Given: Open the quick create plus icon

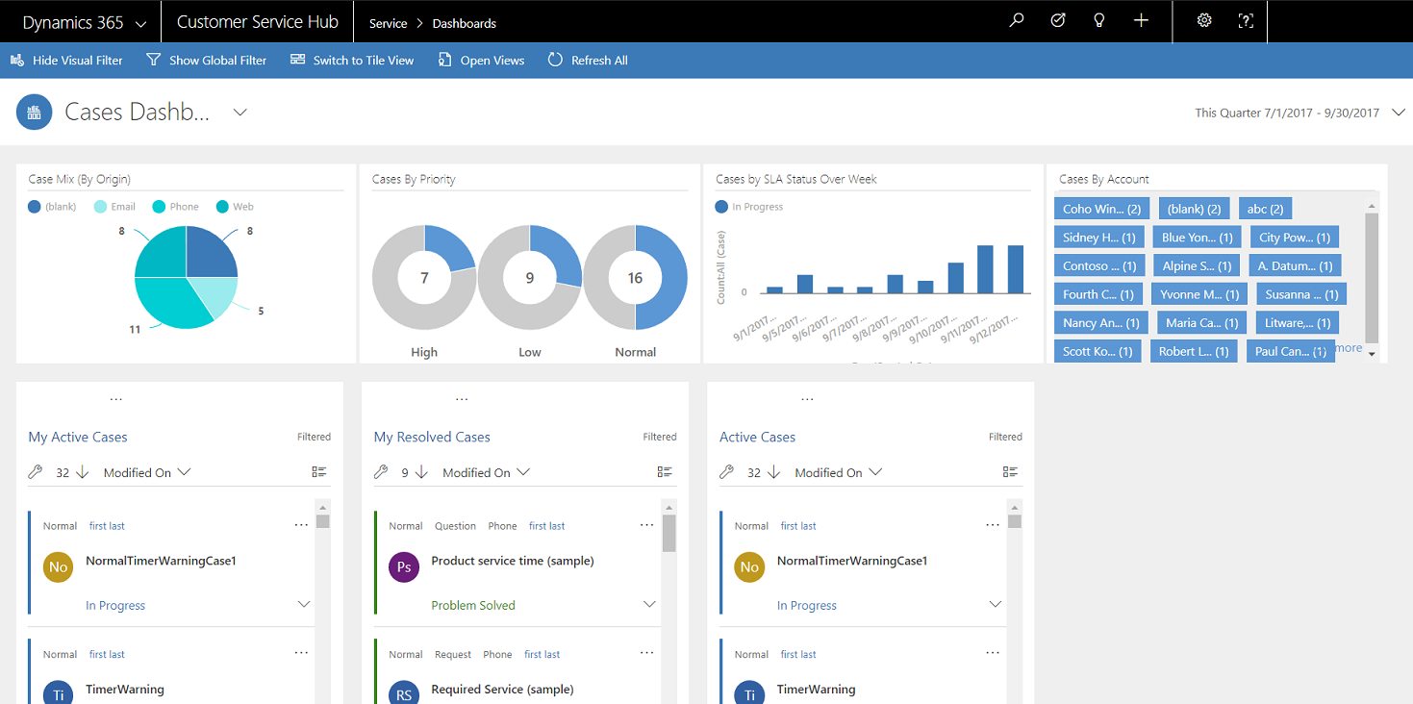Looking at the screenshot, I should [x=1140, y=21].
